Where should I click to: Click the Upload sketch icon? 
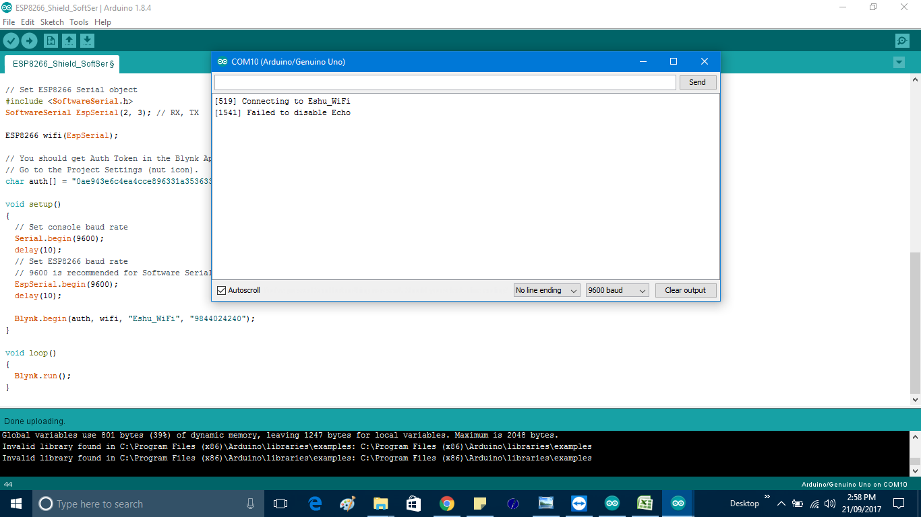29,40
